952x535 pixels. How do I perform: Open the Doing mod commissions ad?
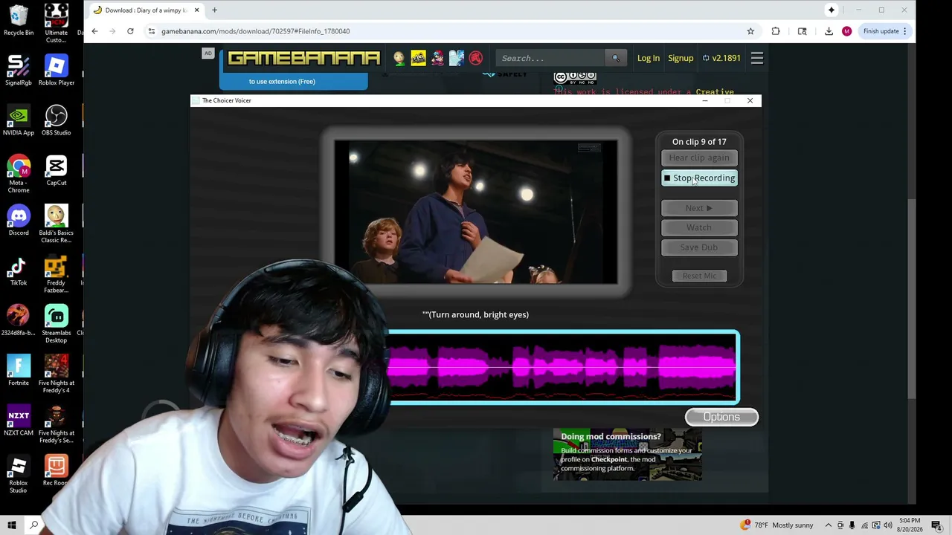[627, 454]
